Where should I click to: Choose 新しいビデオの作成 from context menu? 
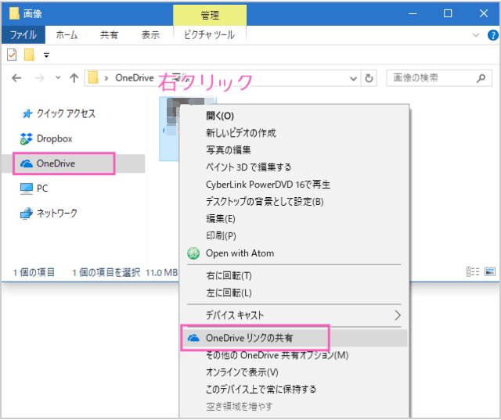(x=294, y=133)
